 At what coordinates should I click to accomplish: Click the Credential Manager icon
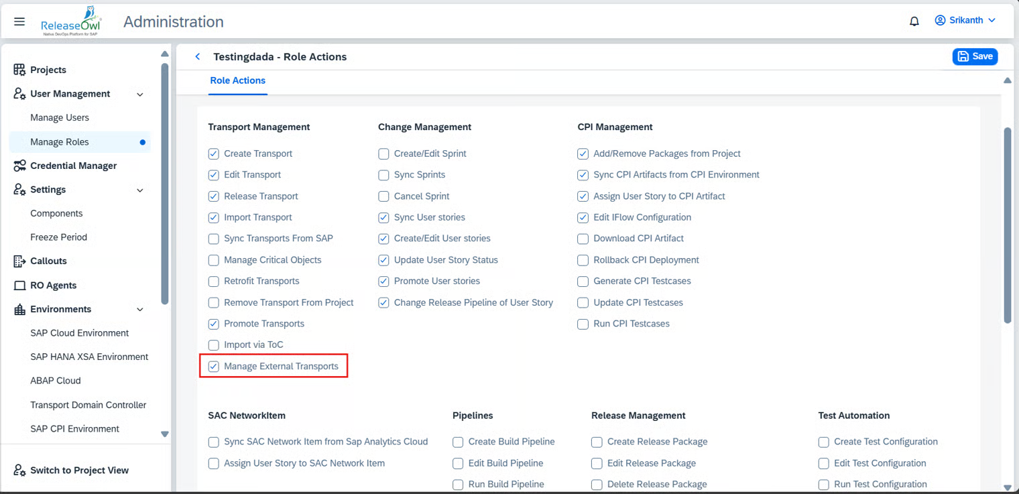pyautogui.click(x=19, y=166)
